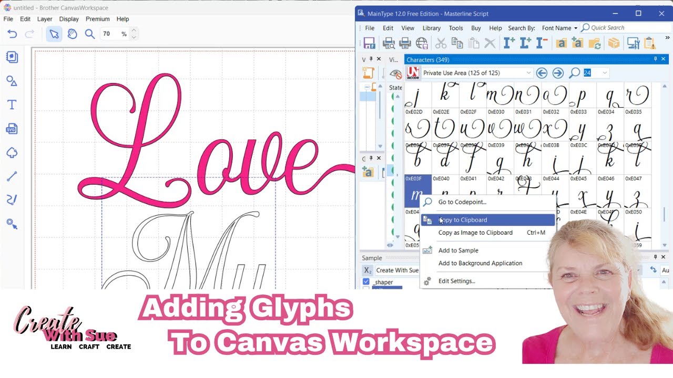This screenshot has width=673, height=378.
Task: Click the add-font icon in the lower-left MainType panel
Action: point(368,172)
